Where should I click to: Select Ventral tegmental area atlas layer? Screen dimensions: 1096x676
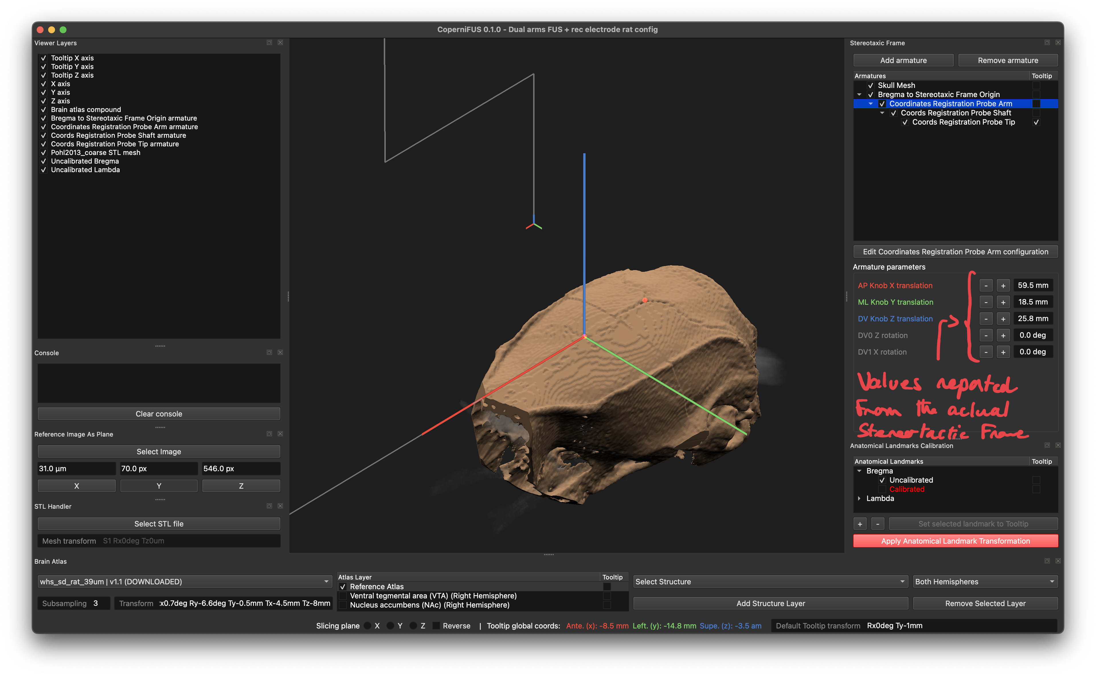432,596
